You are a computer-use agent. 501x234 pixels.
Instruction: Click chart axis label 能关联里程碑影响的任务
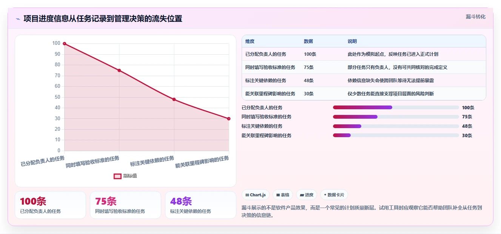tap(202, 162)
